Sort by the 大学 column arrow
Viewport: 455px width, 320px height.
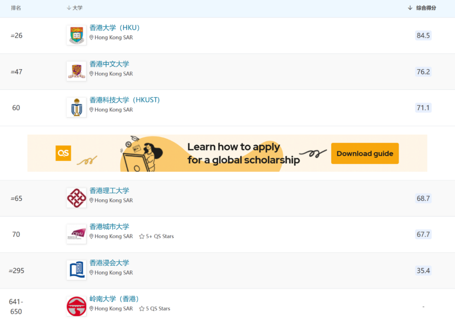(69, 8)
